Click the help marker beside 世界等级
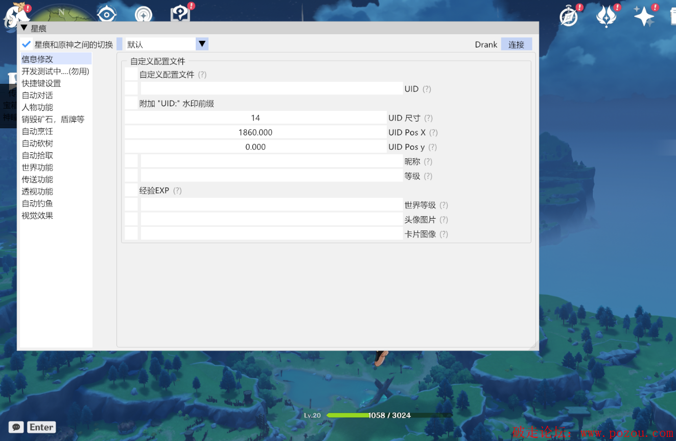676x441 pixels. tap(444, 205)
